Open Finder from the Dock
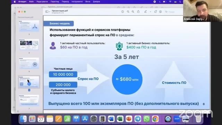Viewport: 222px width, 125px height. (x=23, y=119)
